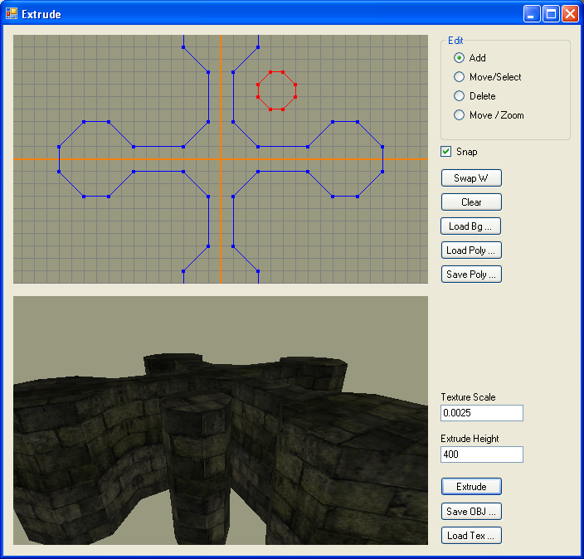Viewport: 584px width, 559px height.
Task: Clear the polygon canvas
Action: click(471, 202)
